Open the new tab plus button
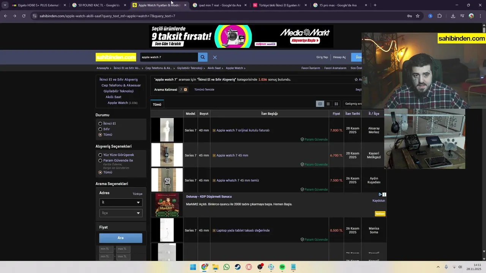Screen dimensions: 486x273 pos(375,5)
